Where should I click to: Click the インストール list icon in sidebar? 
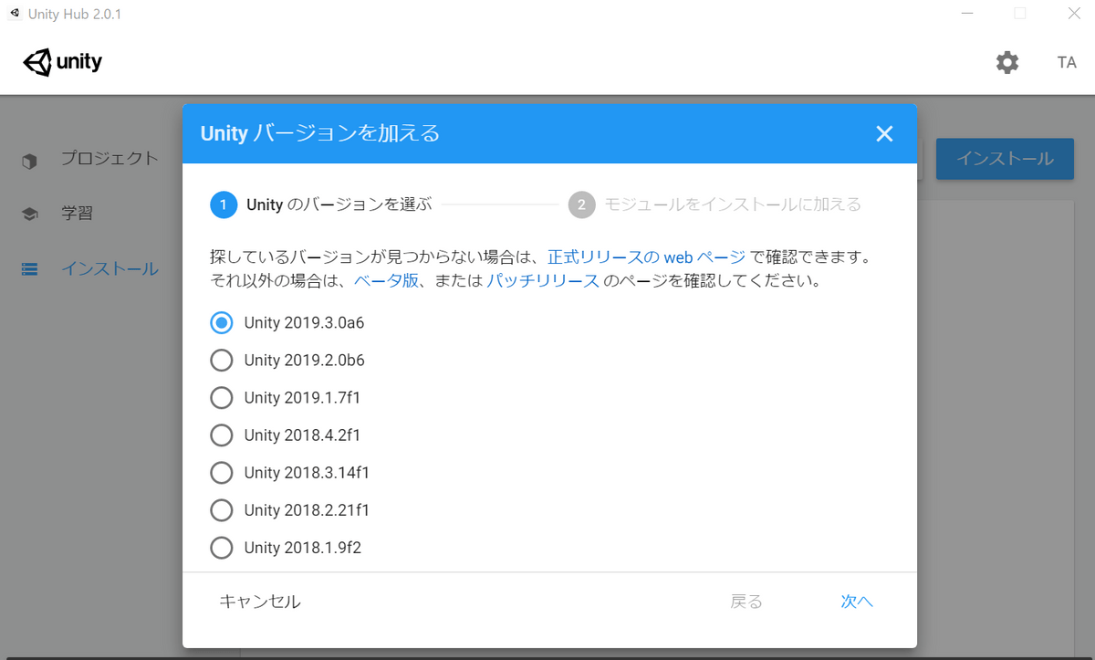(30, 269)
